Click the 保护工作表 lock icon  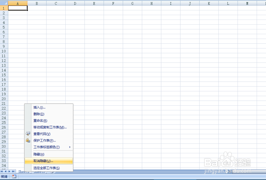tap(28, 140)
